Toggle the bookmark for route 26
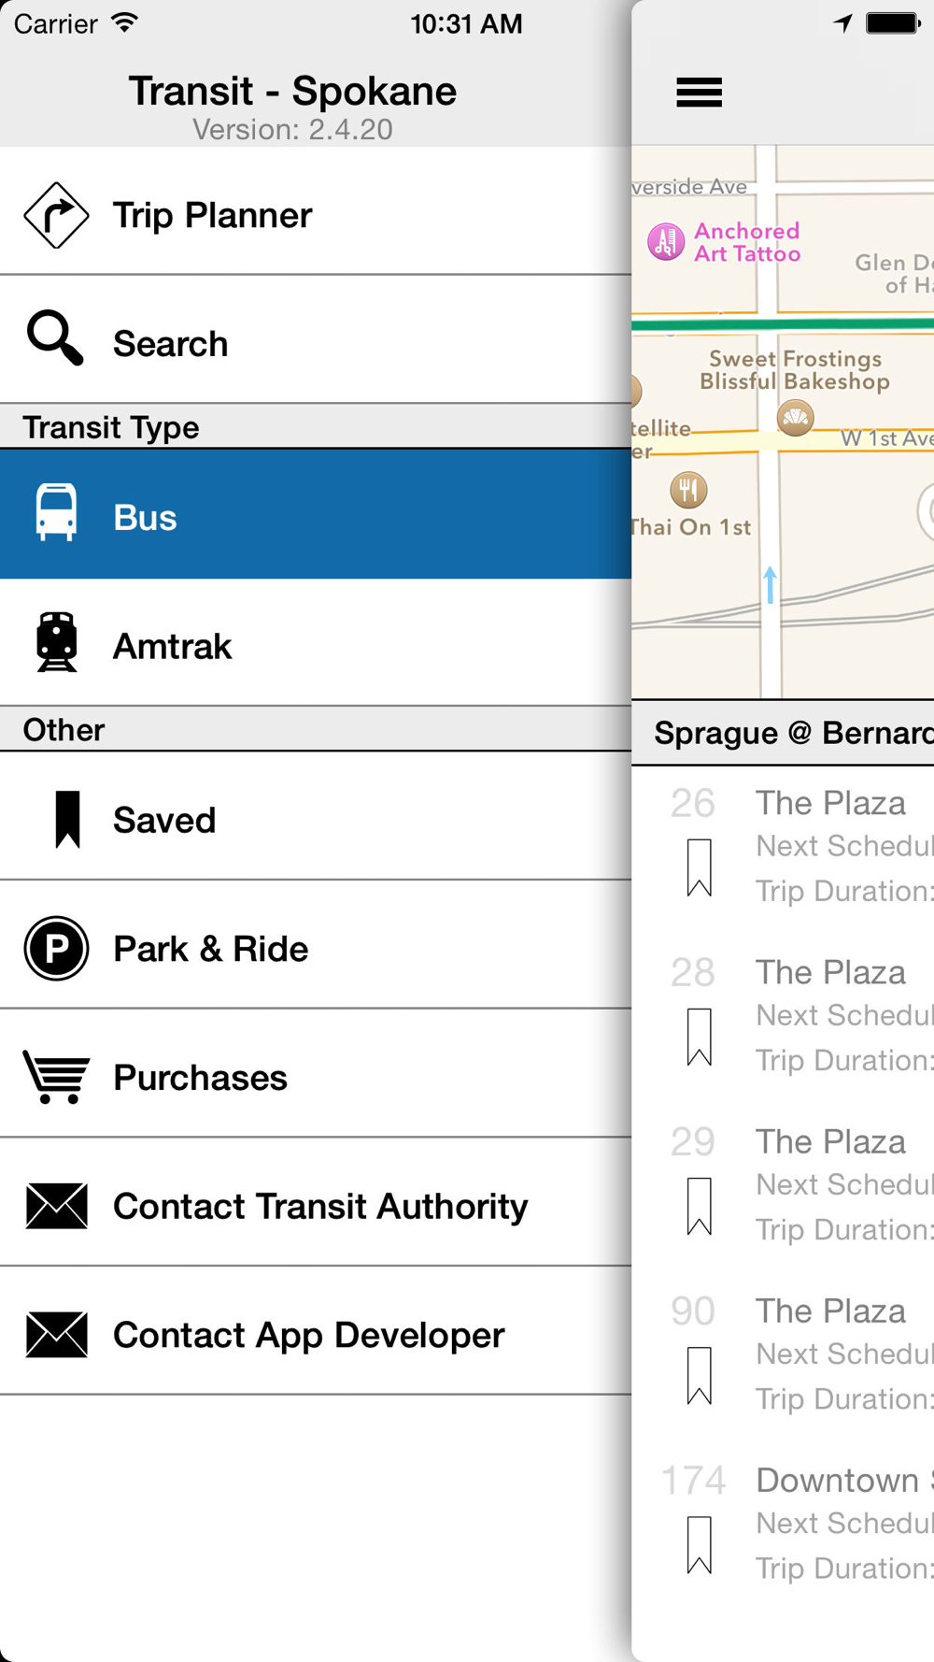 [699, 867]
